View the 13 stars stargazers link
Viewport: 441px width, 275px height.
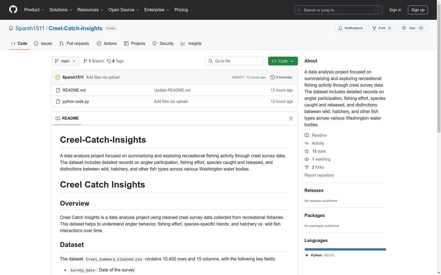click(x=315, y=151)
